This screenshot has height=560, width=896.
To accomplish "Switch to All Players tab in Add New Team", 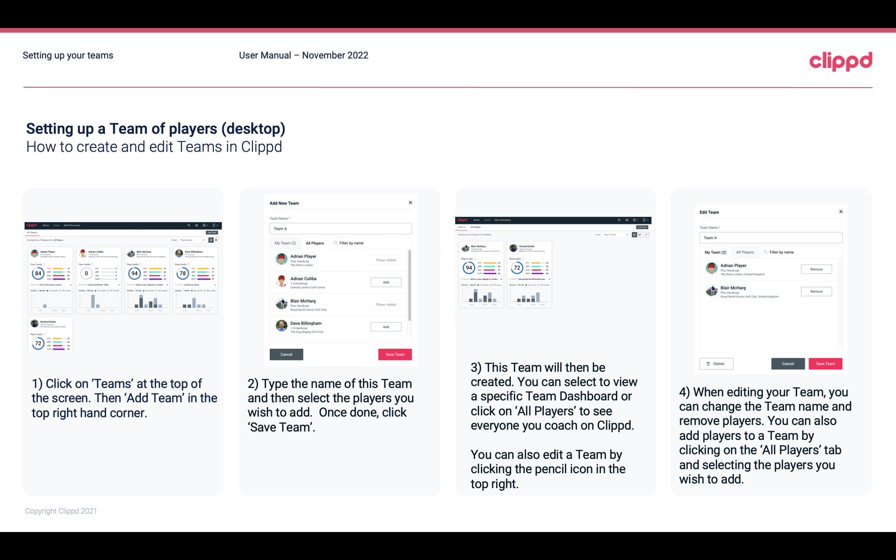I will pos(315,243).
